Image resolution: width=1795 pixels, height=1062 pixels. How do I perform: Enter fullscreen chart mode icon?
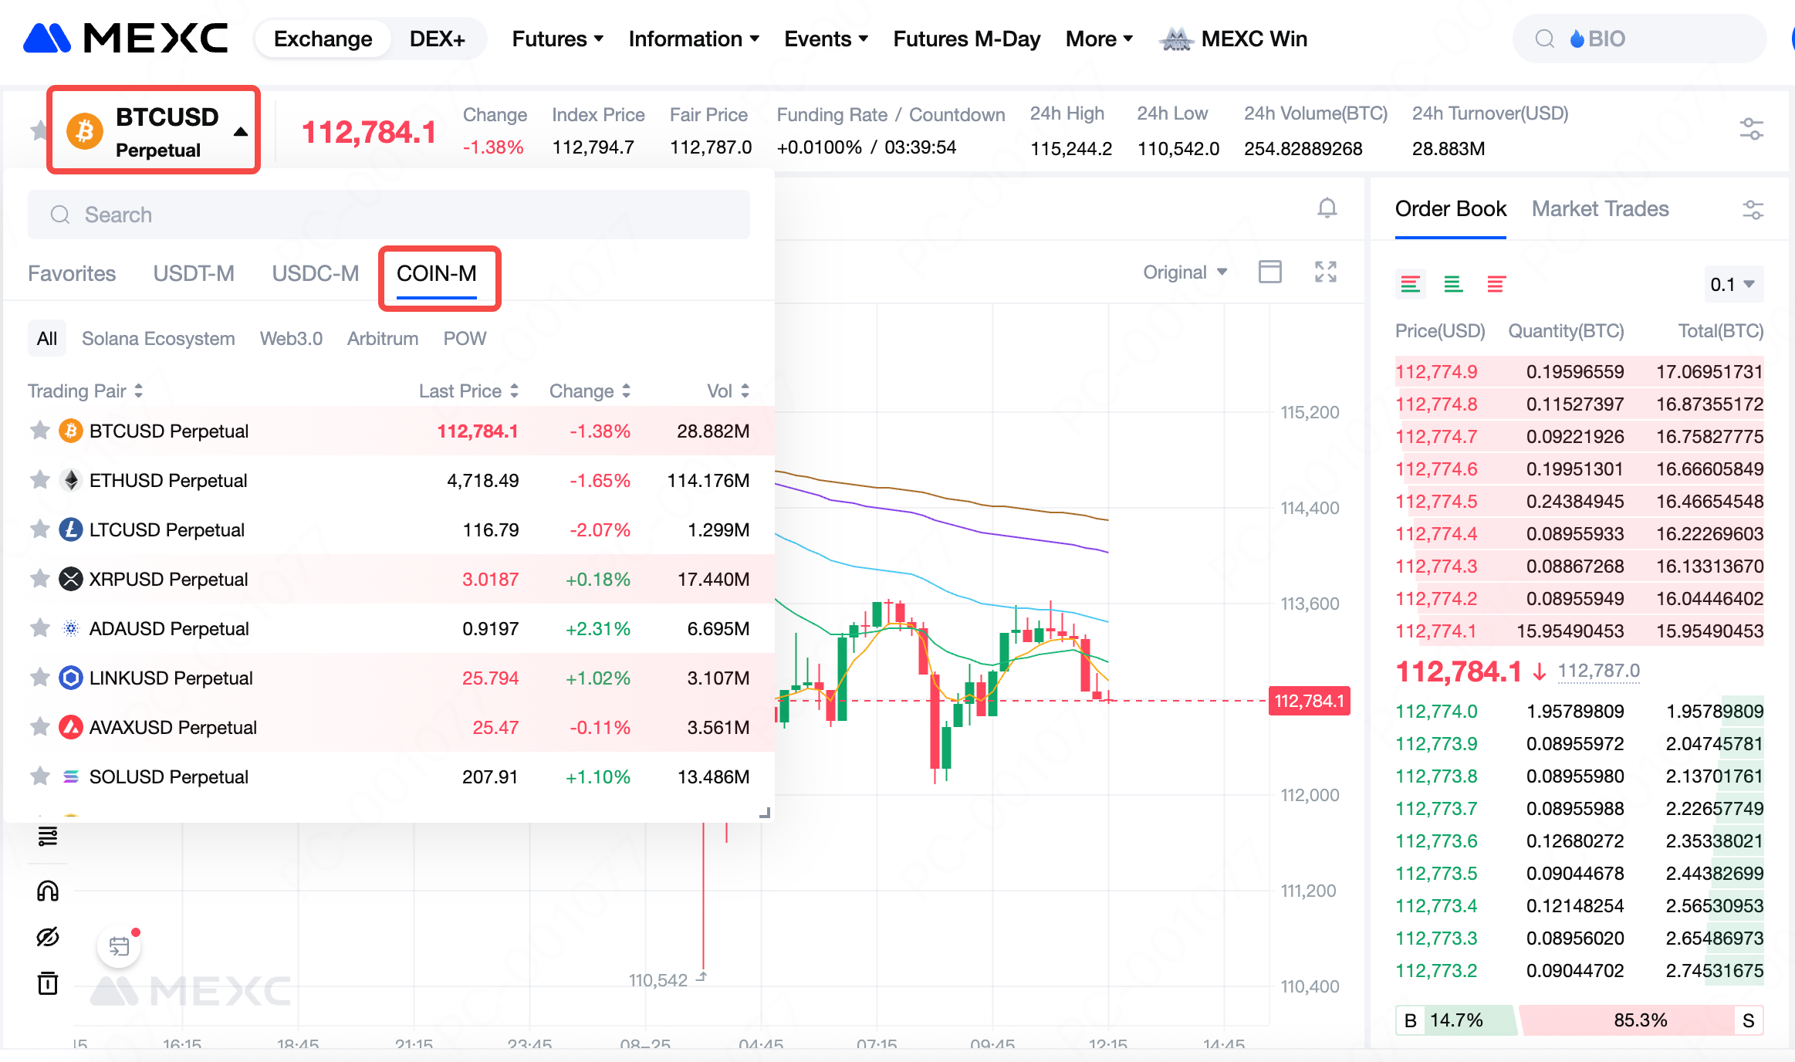[x=1325, y=272]
